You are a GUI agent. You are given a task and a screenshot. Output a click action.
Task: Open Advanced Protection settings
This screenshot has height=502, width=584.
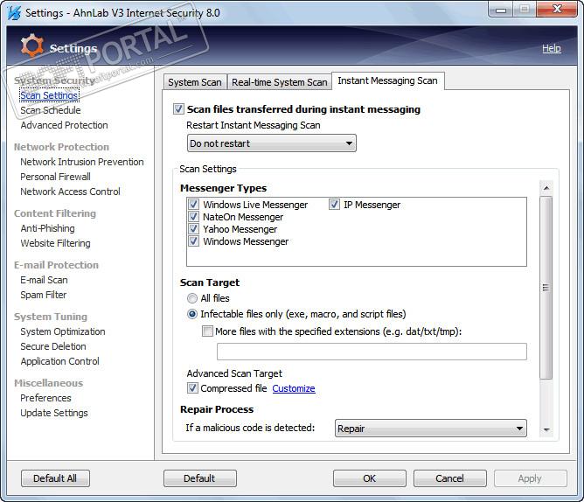(64, 125)
